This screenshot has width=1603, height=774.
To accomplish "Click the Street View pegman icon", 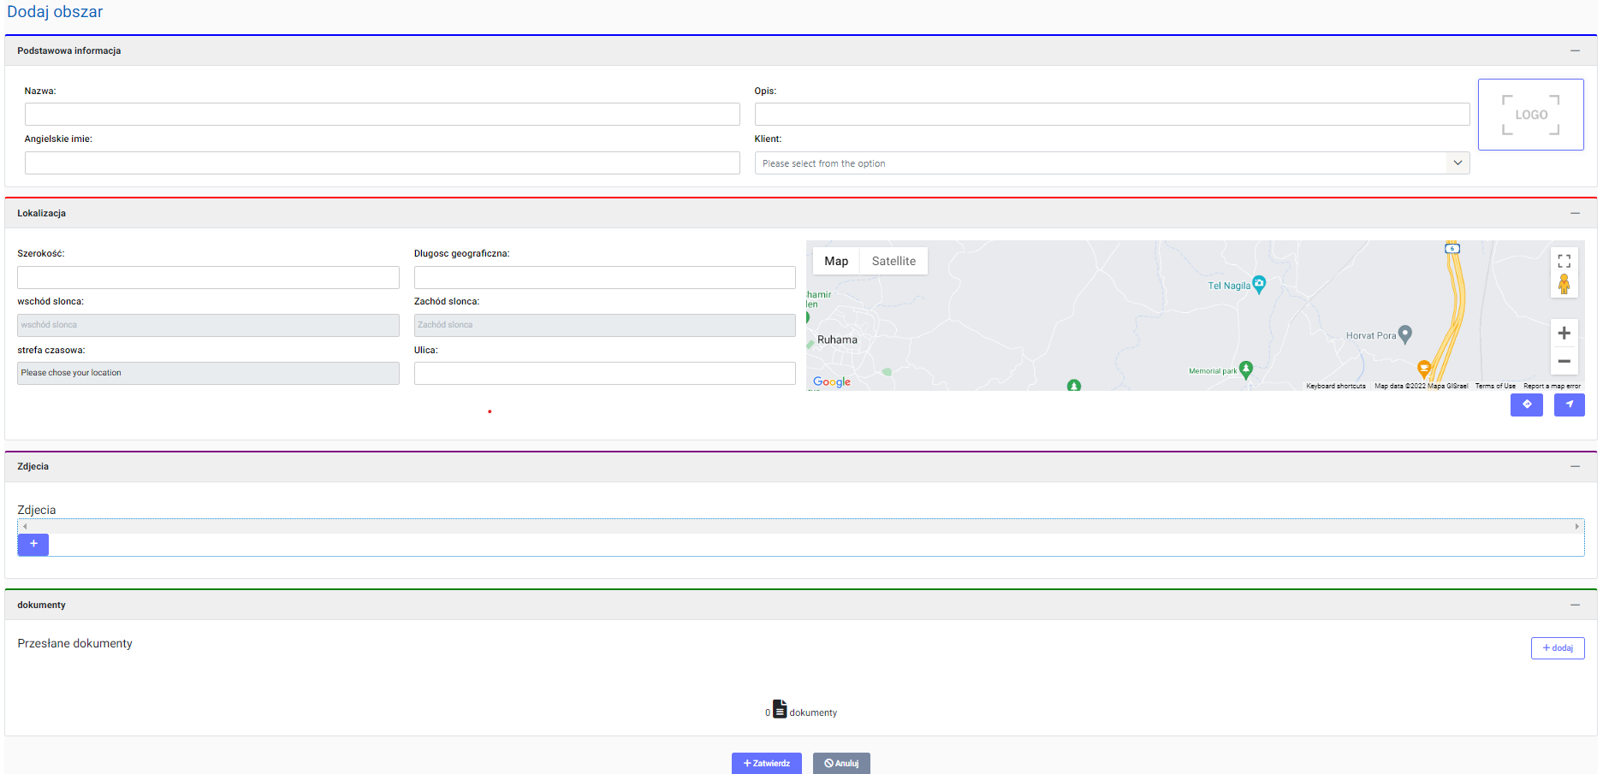I will click(x=1564, y=285).
